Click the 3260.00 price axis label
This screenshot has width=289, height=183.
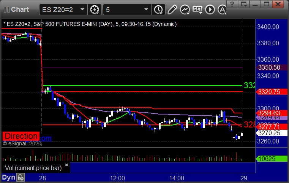(268, 141)
